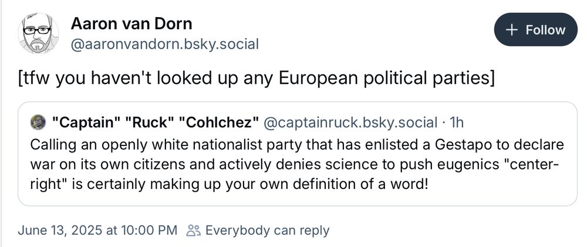Click the @aaronvandorn.bsky.social handle
Image resolution: width=587 pixels, height=247 pixels.
pyautogui.click(x=164, y=44)
